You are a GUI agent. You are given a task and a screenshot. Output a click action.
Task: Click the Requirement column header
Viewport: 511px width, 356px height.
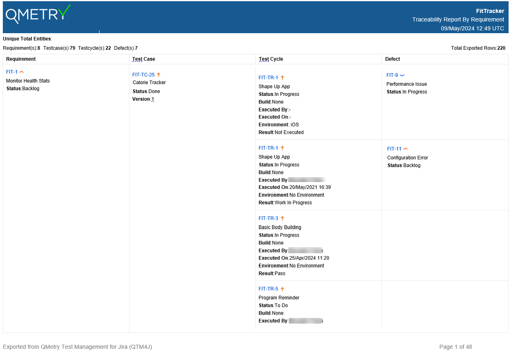pyautogui.click(x=21, y=59)
